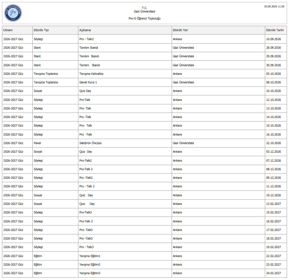Click the Panel event type cell
This screenshot has height=280, width=289.
(55, 143)
